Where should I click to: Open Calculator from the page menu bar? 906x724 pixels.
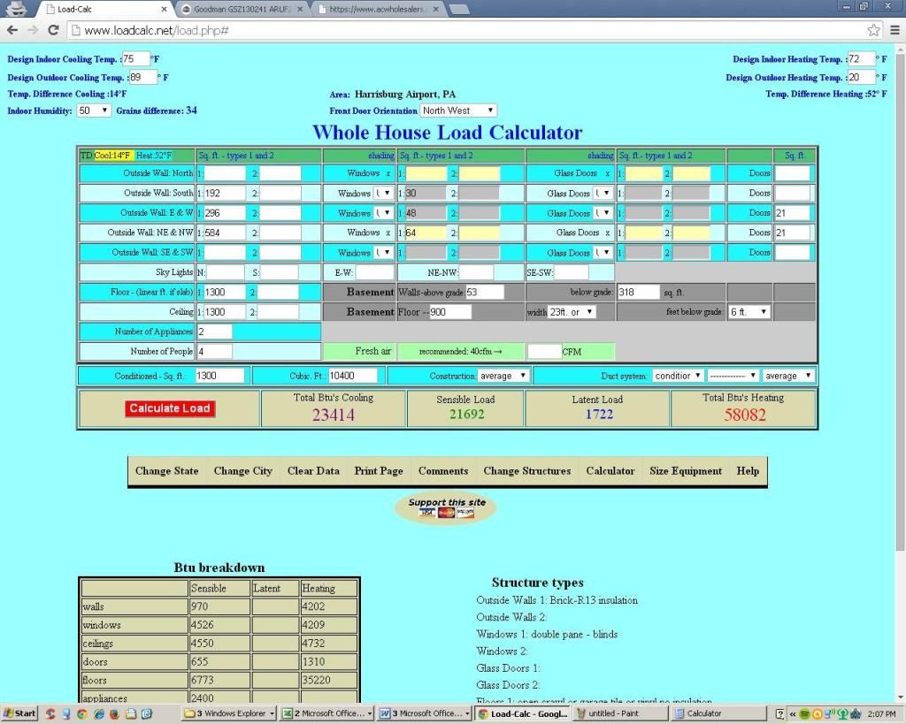tap(610, 471)
